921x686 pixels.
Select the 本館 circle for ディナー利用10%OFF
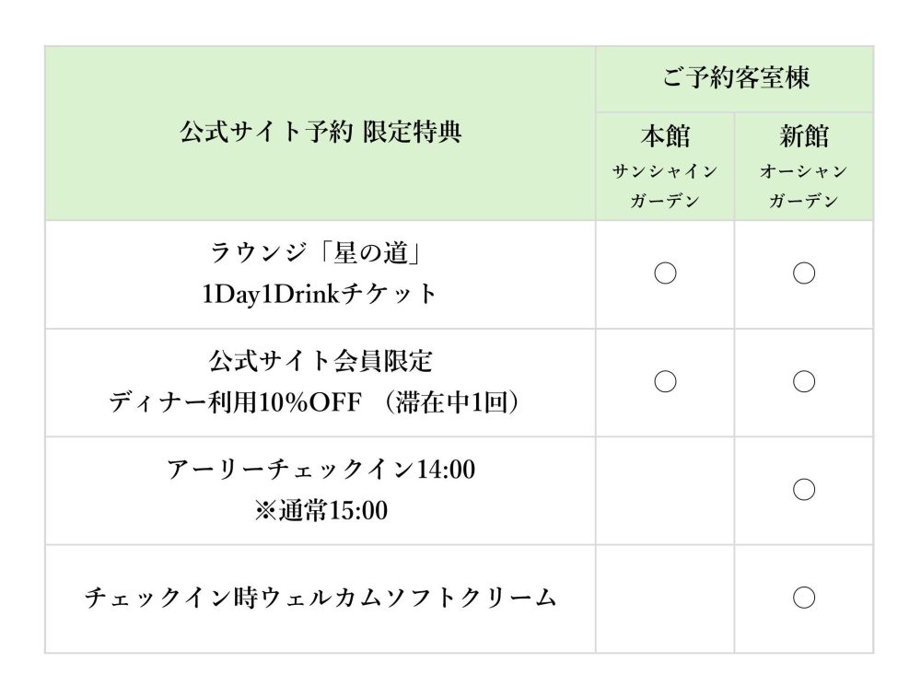665,381
